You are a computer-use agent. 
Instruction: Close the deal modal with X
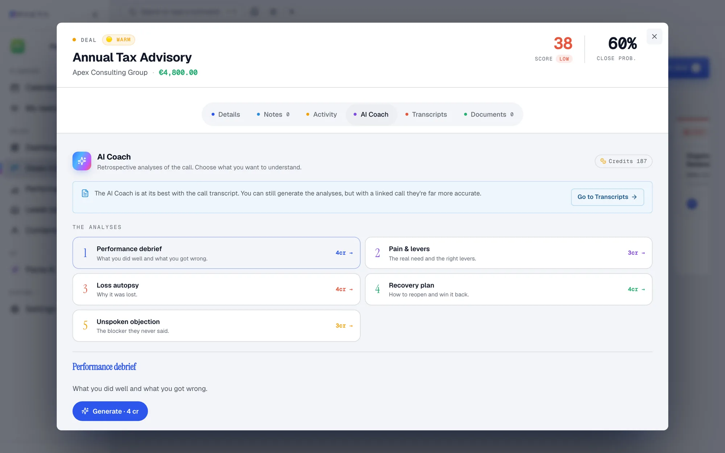tap(654, 37)
